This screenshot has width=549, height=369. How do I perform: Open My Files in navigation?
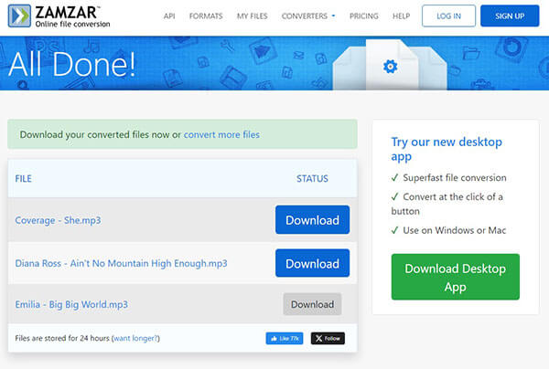[253, 16]
